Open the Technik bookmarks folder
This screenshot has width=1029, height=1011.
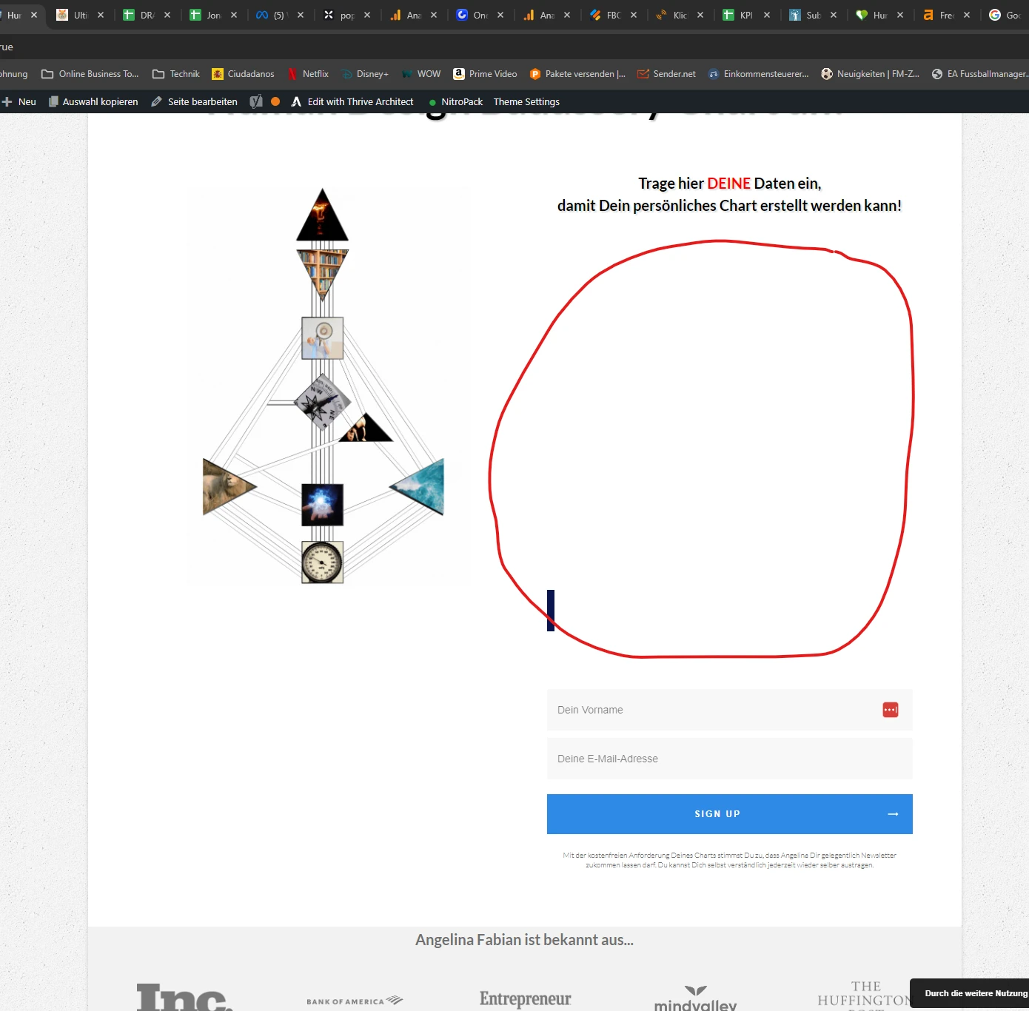click(175, 73)
